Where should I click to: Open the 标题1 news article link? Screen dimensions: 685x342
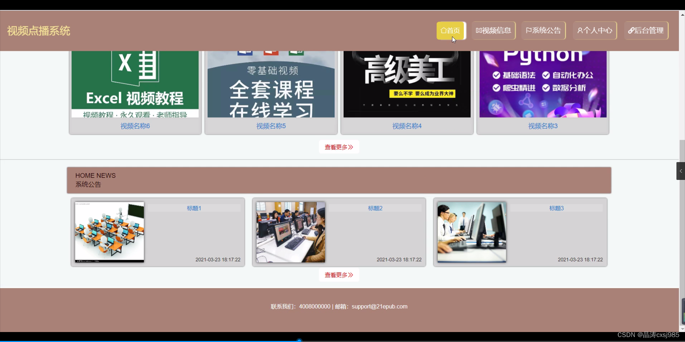point(194,208)
